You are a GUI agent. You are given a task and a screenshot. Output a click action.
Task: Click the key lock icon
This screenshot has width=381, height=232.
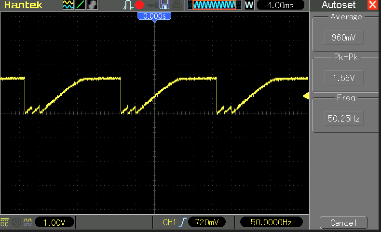[x=152, y=5]
